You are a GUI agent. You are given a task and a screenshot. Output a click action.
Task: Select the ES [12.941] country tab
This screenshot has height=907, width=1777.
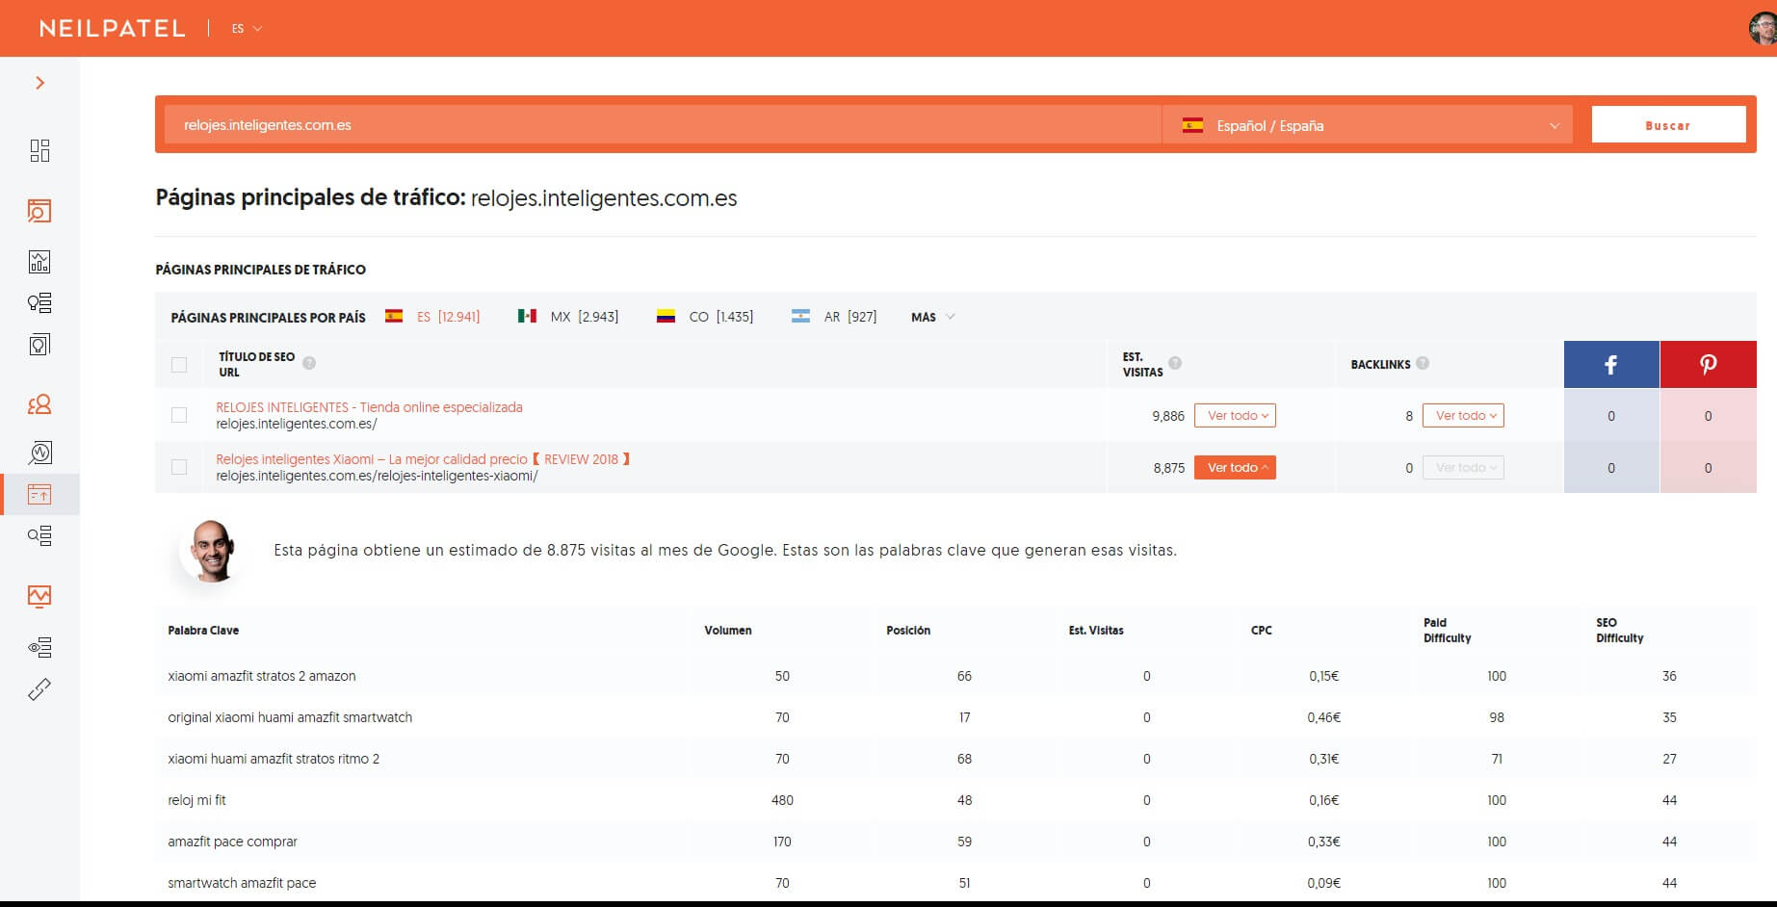click(x=432, y=317)
